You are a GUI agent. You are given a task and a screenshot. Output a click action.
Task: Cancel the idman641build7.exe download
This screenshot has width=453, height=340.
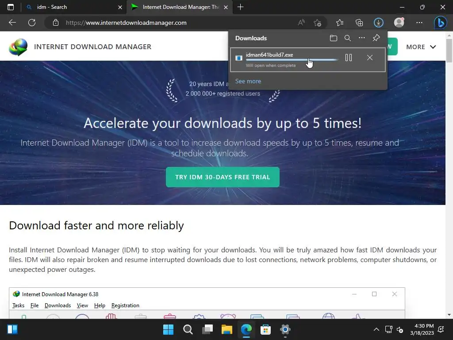pos(369,58)
